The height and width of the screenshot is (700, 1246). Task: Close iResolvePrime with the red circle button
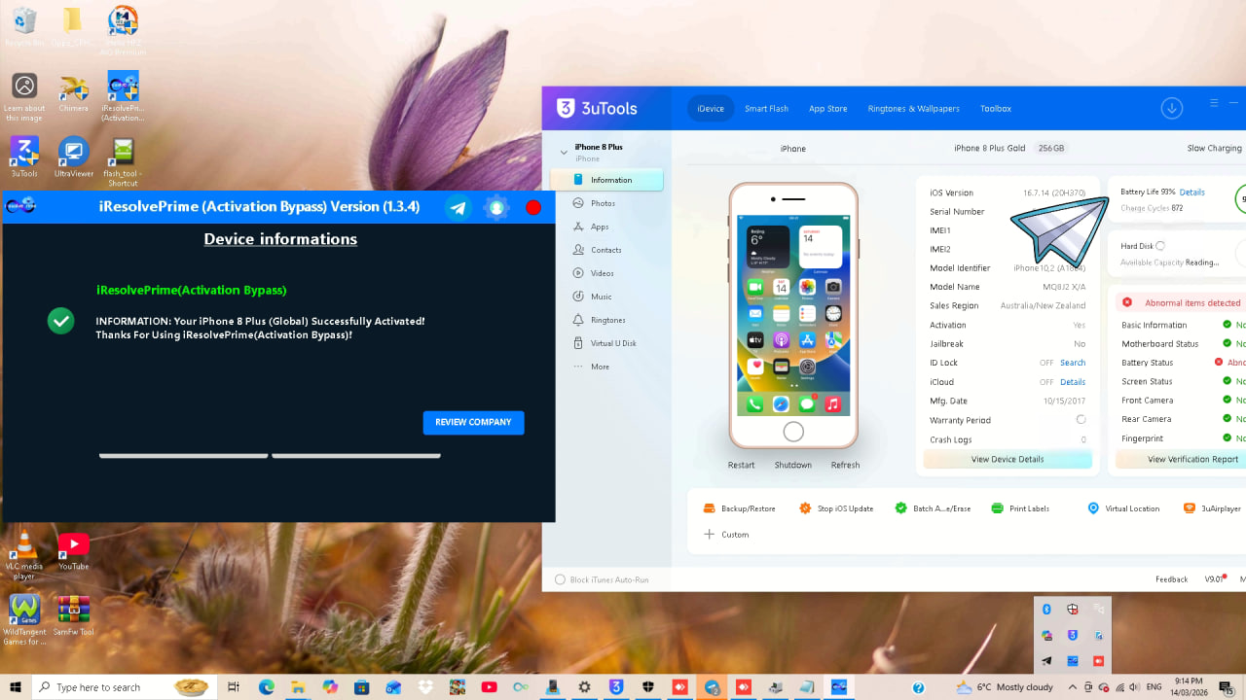533,207
